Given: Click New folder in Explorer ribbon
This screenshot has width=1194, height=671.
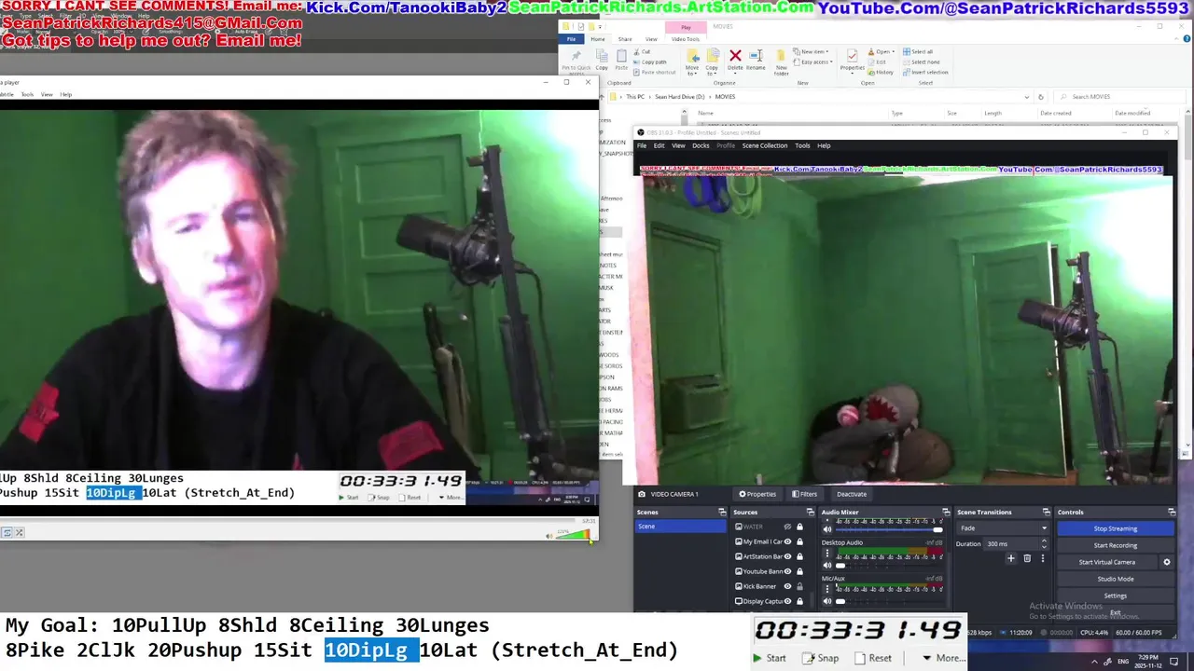Looking at the screenshot, I should (782, 62).
